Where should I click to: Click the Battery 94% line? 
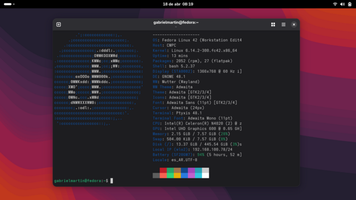pos(197,155)
